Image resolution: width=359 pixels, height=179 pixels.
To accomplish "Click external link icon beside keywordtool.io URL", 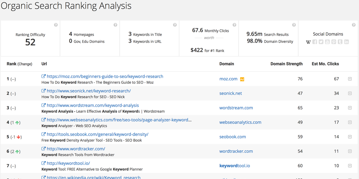I will 43,163.
